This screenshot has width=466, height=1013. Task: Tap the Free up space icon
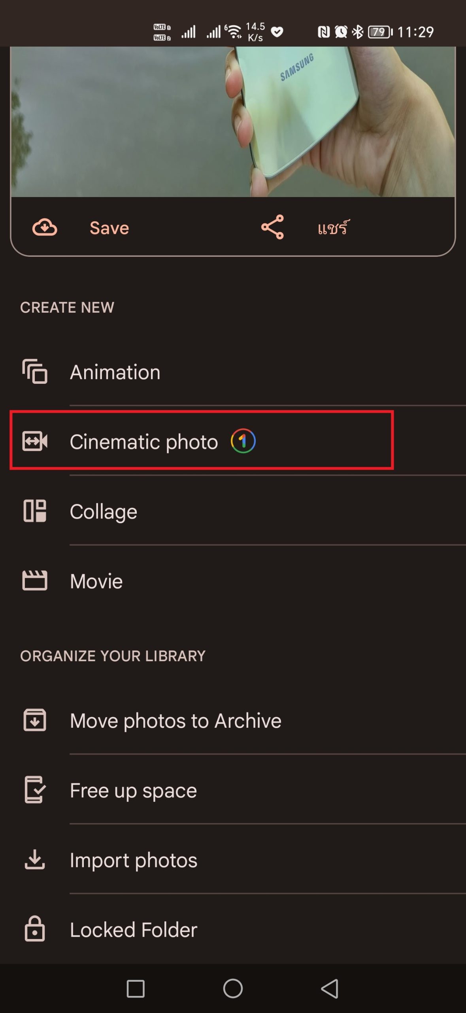click(35, 790)
